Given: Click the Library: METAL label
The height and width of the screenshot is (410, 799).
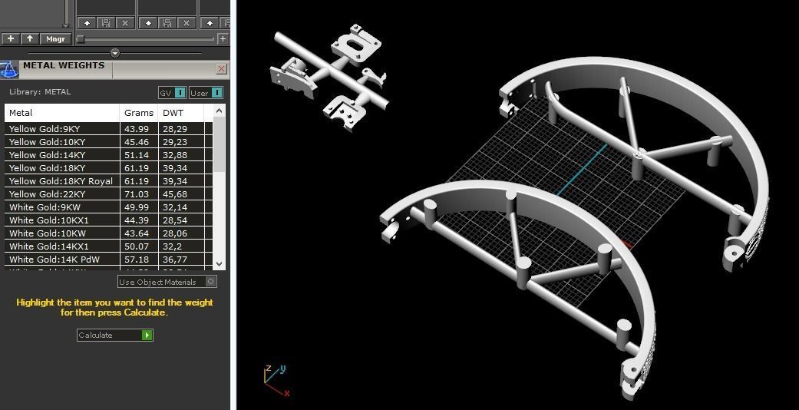Looking at the screenshot, I should click(40, 92).
